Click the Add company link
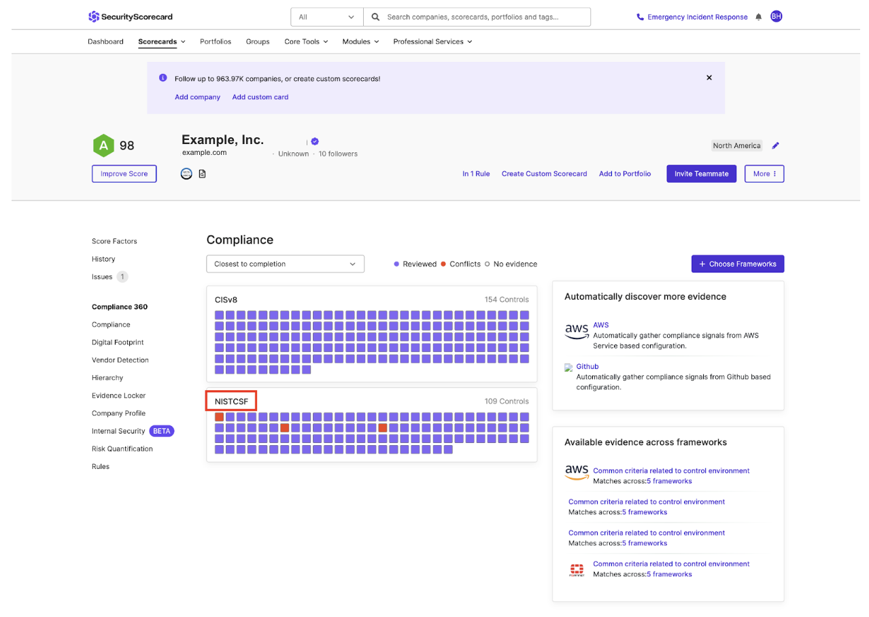Image resolution: width=869 pixels, height=617 pixels. [197, 97]
